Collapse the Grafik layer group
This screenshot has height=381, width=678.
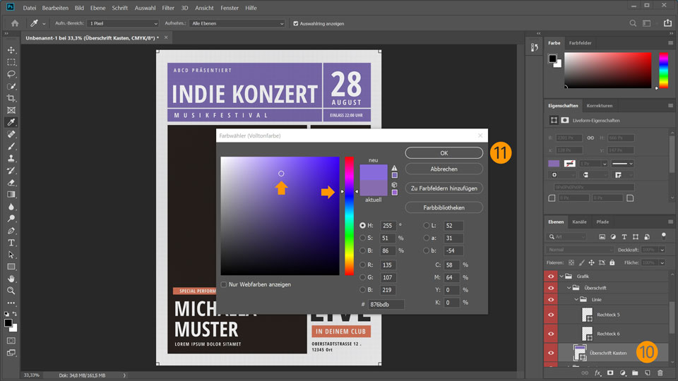561,277
